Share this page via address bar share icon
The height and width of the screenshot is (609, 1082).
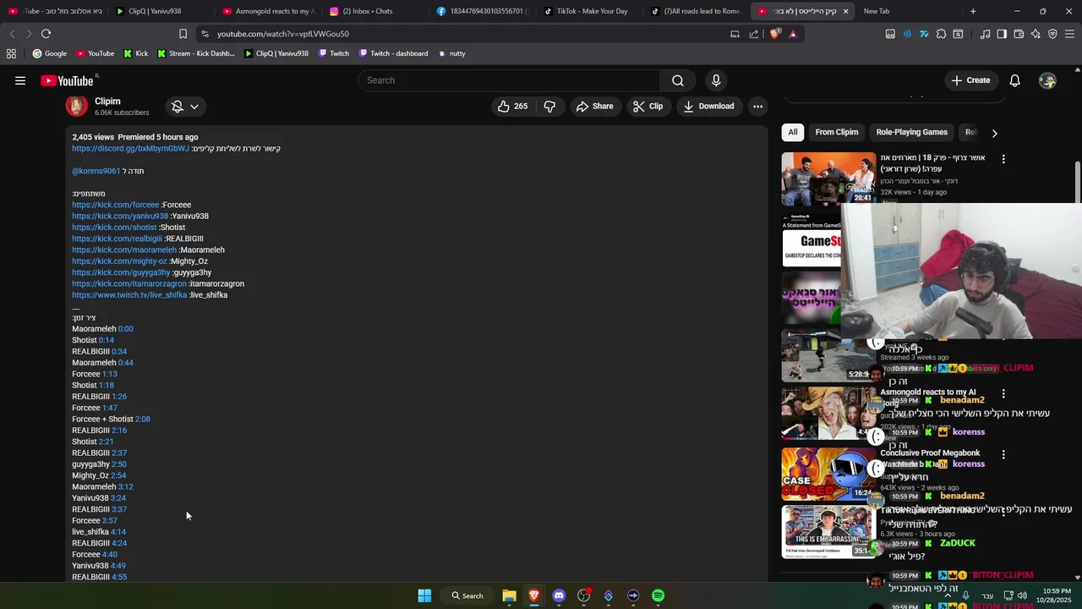(x=753, y=34)
